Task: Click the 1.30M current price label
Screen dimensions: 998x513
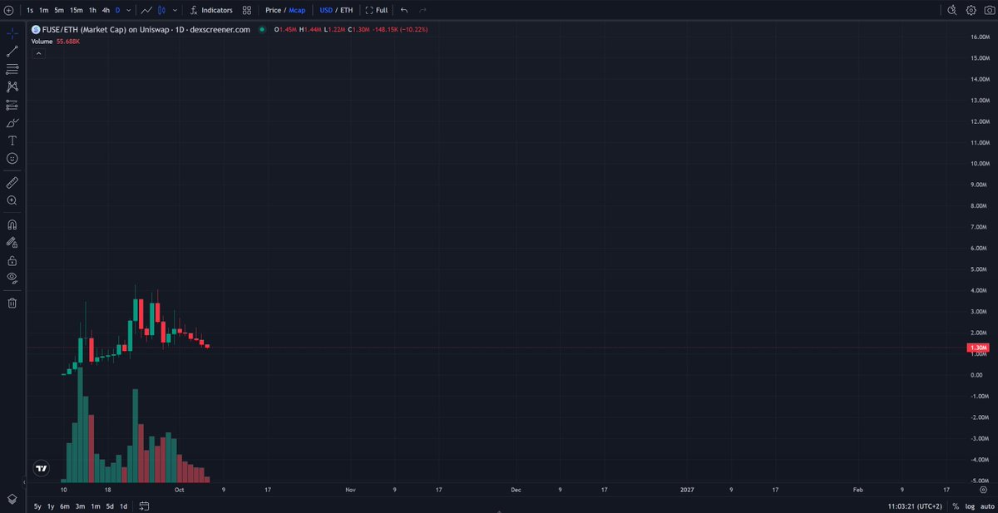Action: point(978,348)
